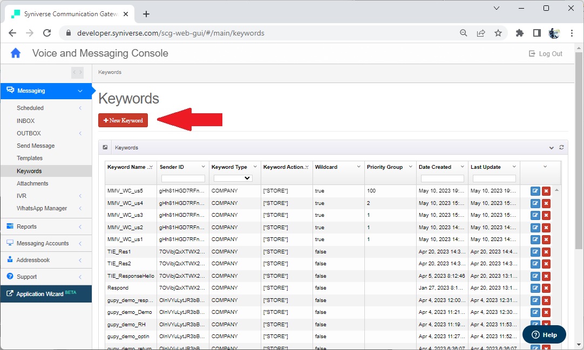This screenshot has width=584, height=350.
Task: Delete the gupy_demo_resp keyword
Action: pos(546,300)
